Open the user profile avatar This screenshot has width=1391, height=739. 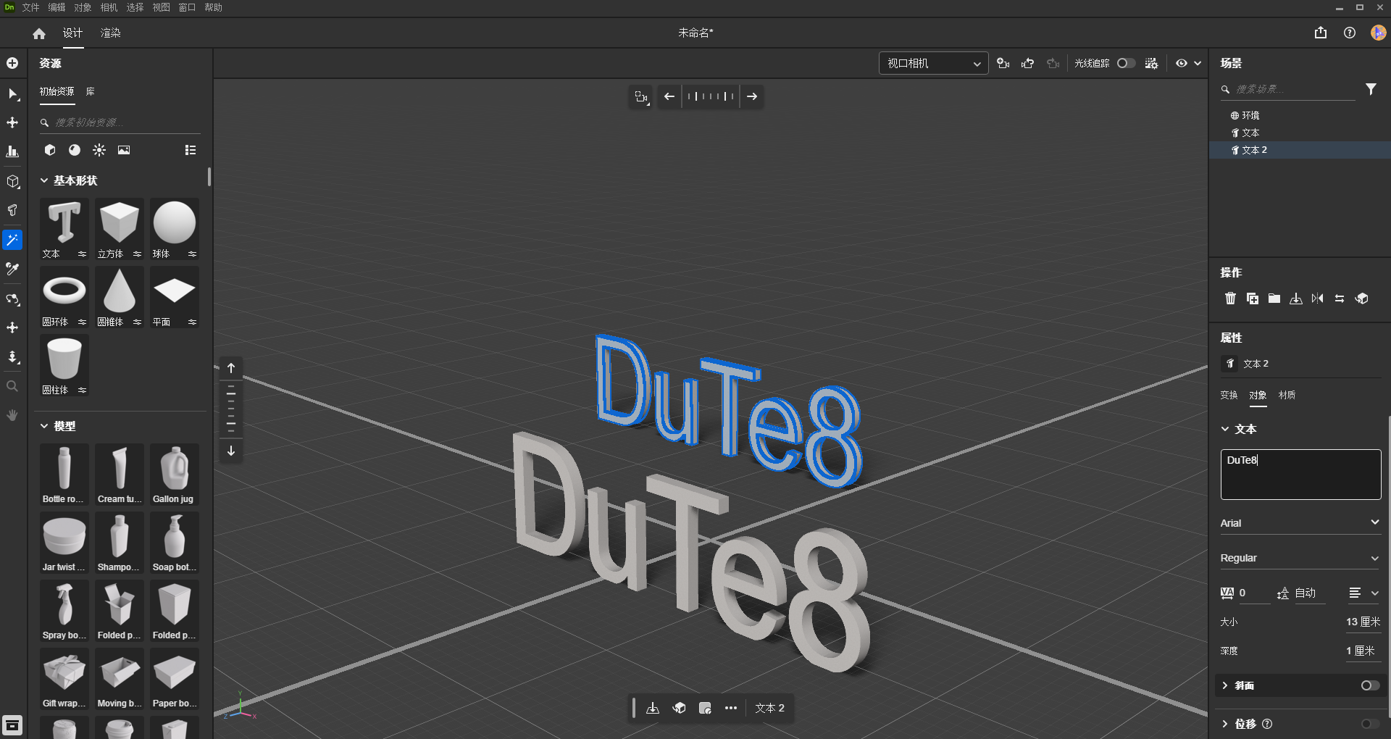click(x=1378, y=33)
